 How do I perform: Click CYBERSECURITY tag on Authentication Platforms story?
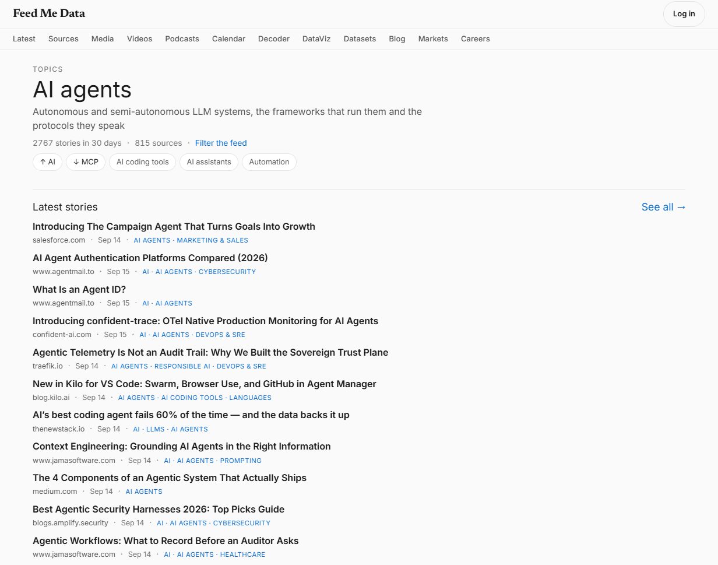coord(227,272)
